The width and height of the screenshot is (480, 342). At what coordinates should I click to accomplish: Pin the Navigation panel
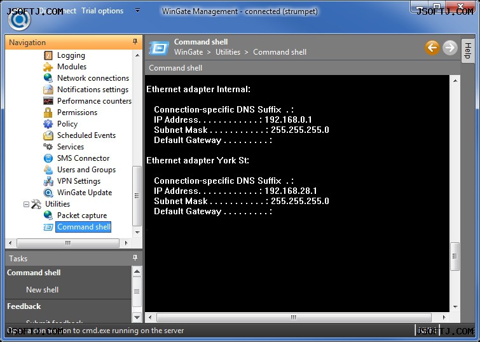(x=135, y=41)
